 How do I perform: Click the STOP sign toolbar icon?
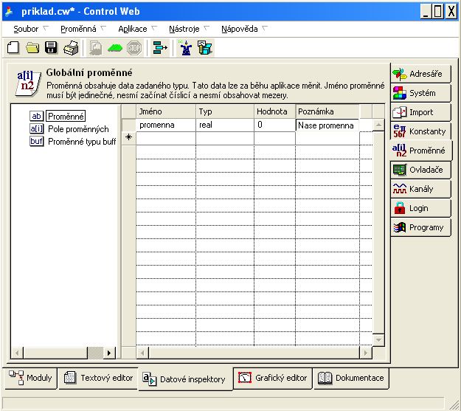134,48
